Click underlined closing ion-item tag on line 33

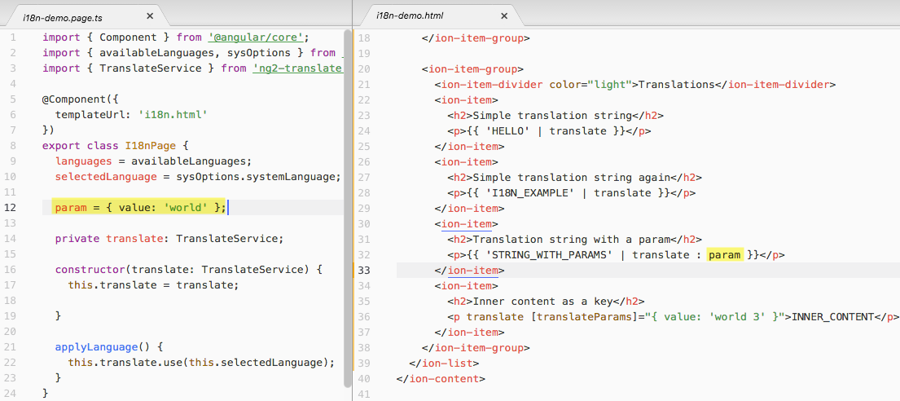click(x=469, y=270)
